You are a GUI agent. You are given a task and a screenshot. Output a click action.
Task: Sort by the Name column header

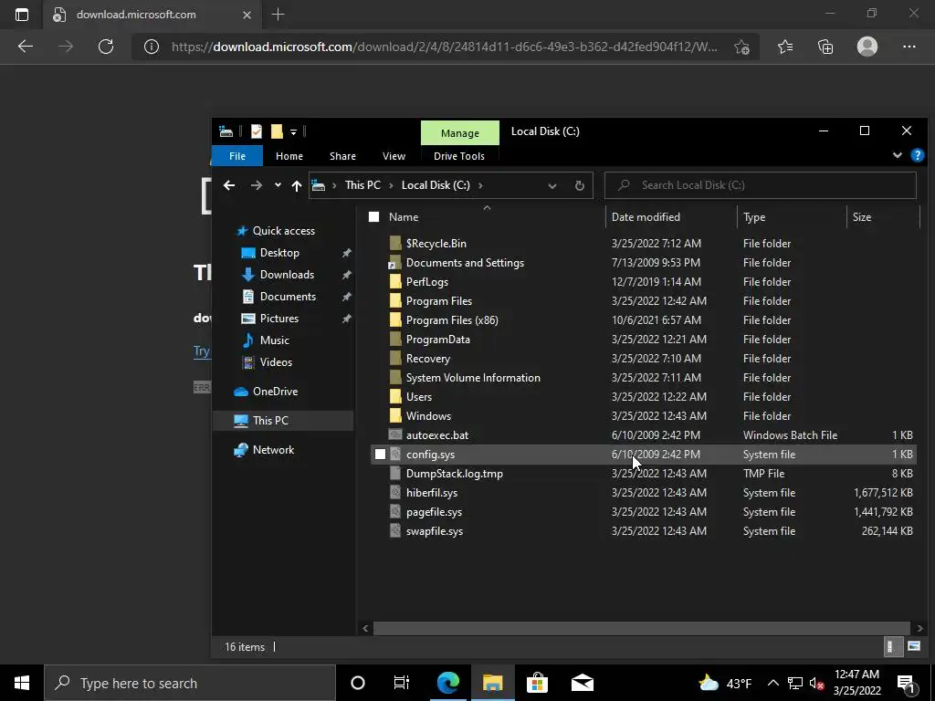click(404, 217)
